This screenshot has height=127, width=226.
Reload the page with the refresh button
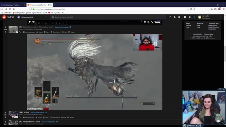(10, 9)
